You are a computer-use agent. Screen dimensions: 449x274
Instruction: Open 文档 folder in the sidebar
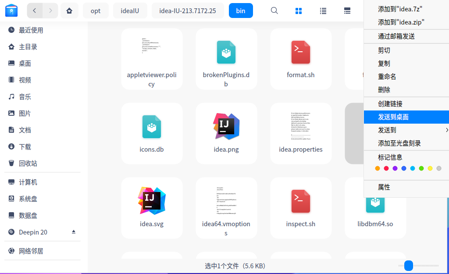43,130
